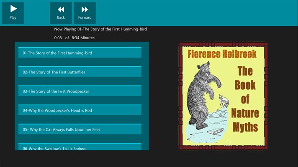Viewport: 298px width, 167px height.
Task: Click the Now Playing track title text
Action: click(100, 29)
